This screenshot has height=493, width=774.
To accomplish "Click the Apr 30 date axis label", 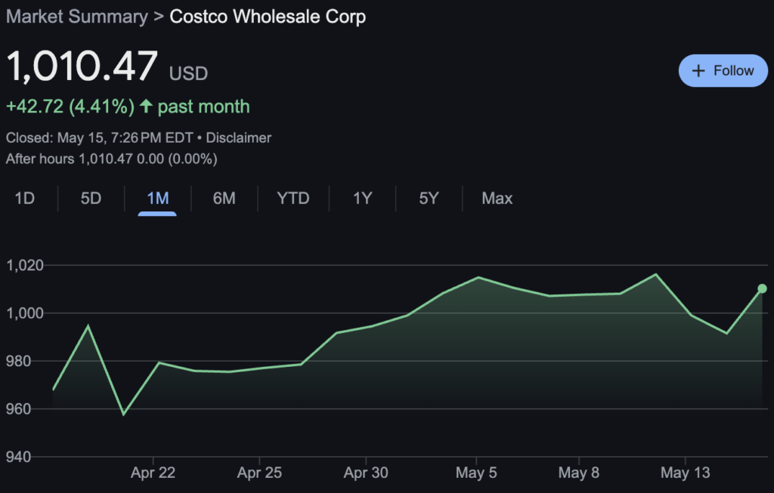I will (366, 473).
